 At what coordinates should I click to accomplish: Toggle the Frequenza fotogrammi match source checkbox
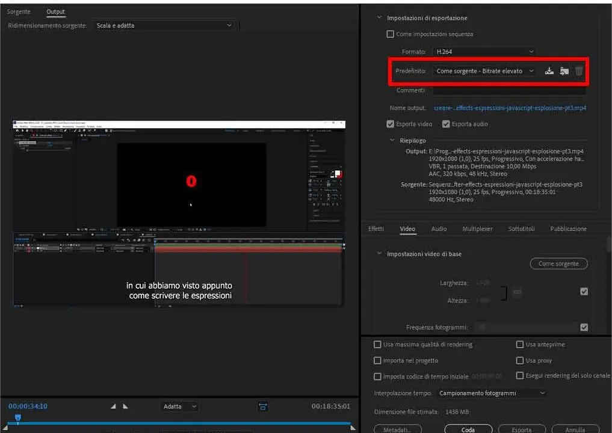[x=584, y=327]
